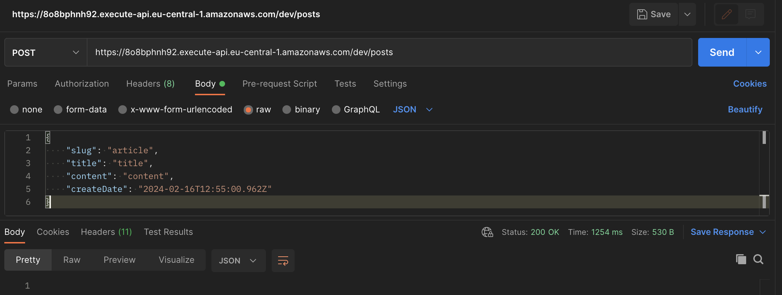Screen dimensions: 782x295
Task: Click the "title" line in editor
Action: click(110, 163)
